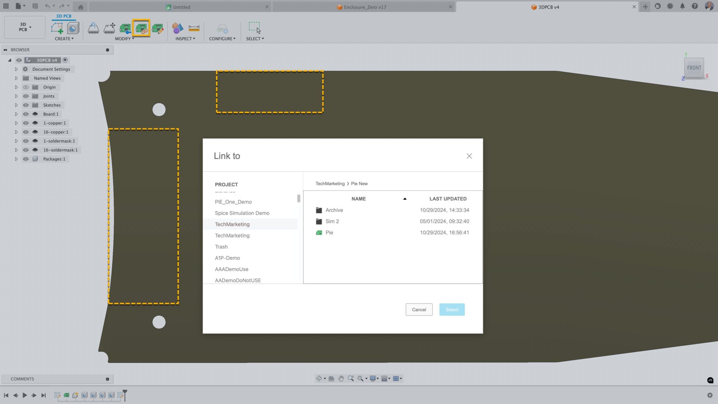Select the Orbit tool in the navigation bar
This screenshot has width=718, height=404.
[x=319, y=378]
